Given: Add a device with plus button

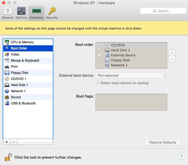Looking at the screenshot, I should [7, 142].
